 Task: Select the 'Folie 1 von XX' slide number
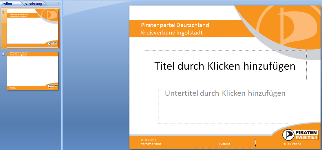click(292, 144)
